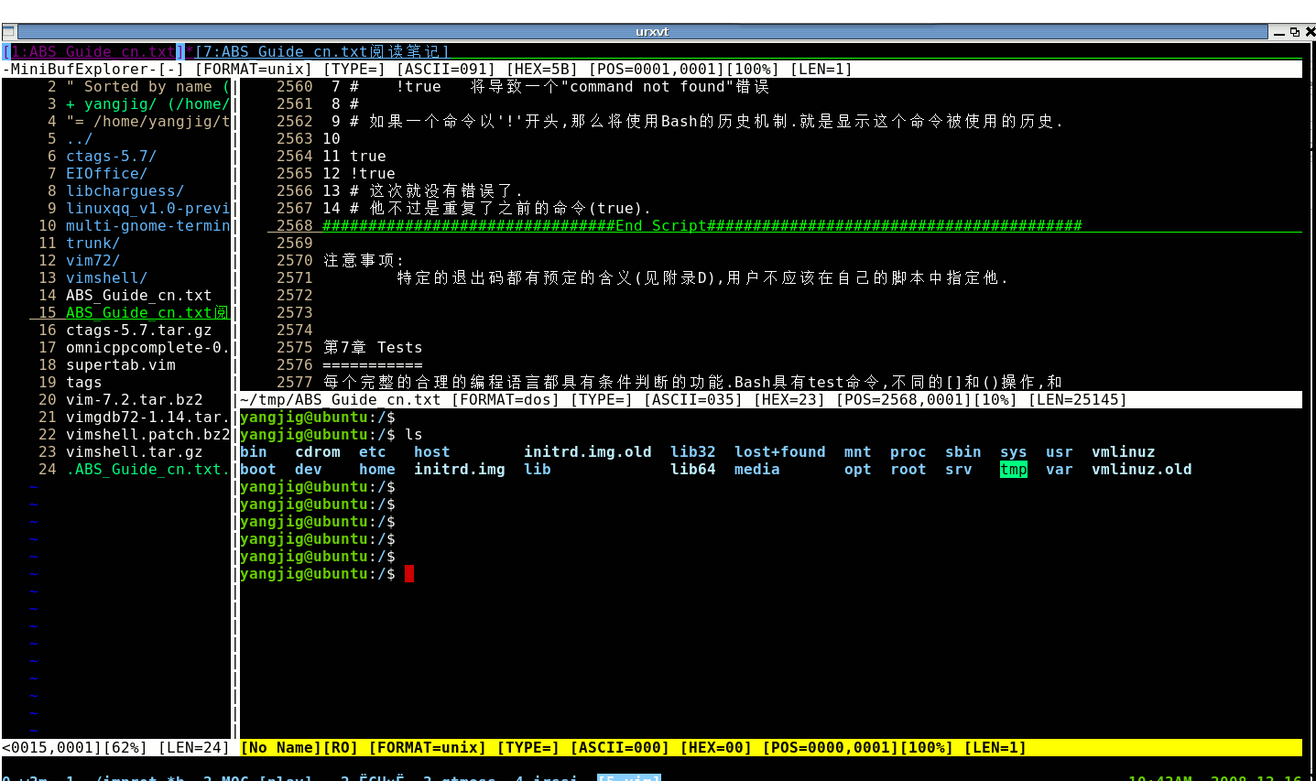Select the vimshell.patch.bz2 file

coord(147,434)
